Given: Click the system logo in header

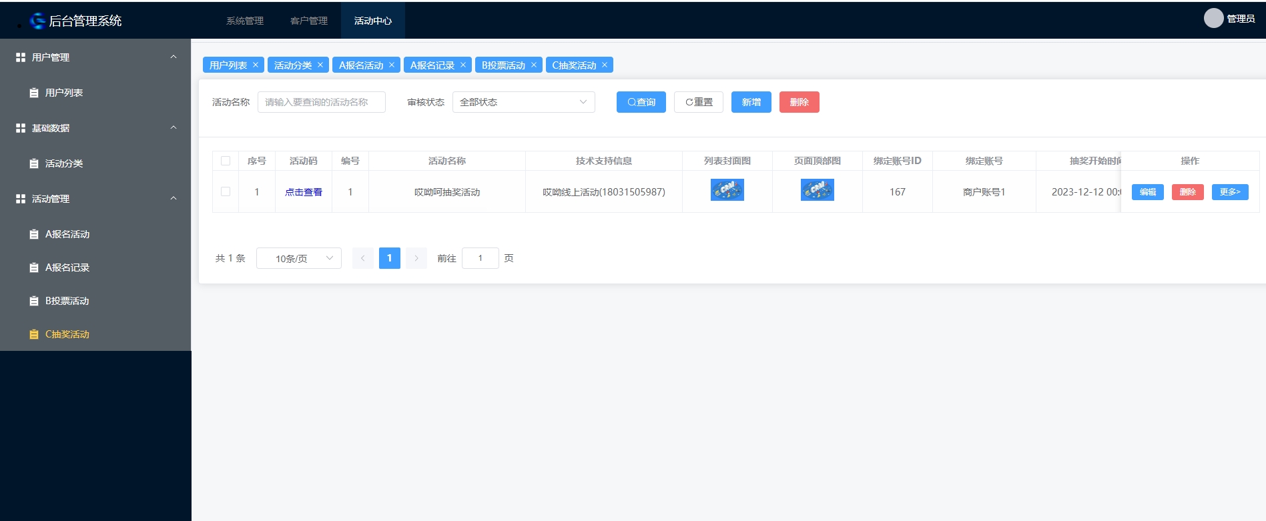Looking at the screenshot, I should [38, 21].
